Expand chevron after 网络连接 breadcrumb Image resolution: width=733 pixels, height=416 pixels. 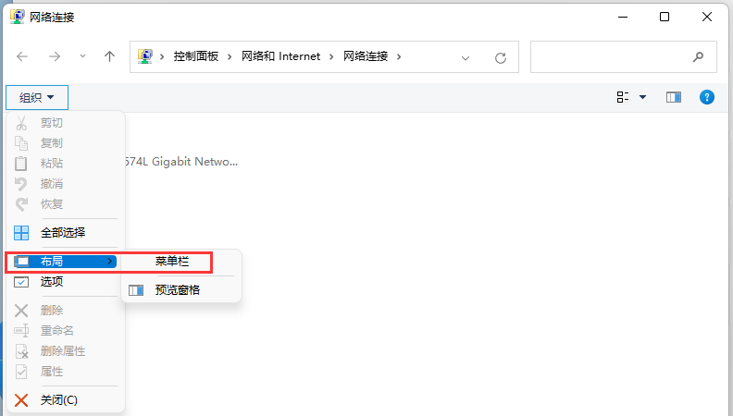(x=399, y=57)
